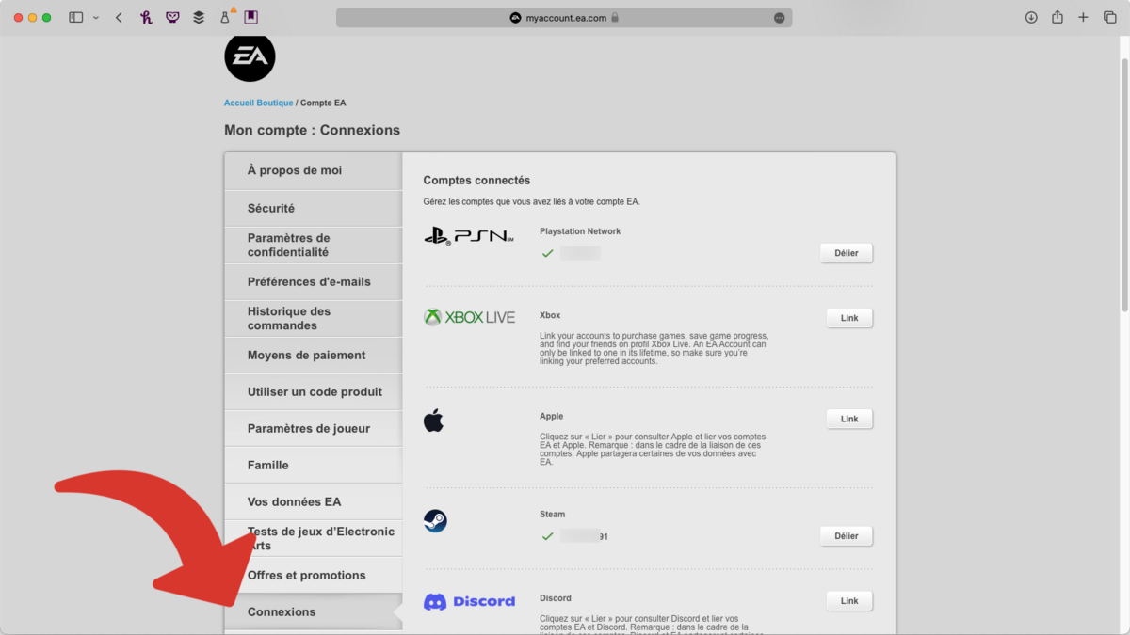Open the tab group dropdown arrow
Screen dimensions: 1130x635
95,18
